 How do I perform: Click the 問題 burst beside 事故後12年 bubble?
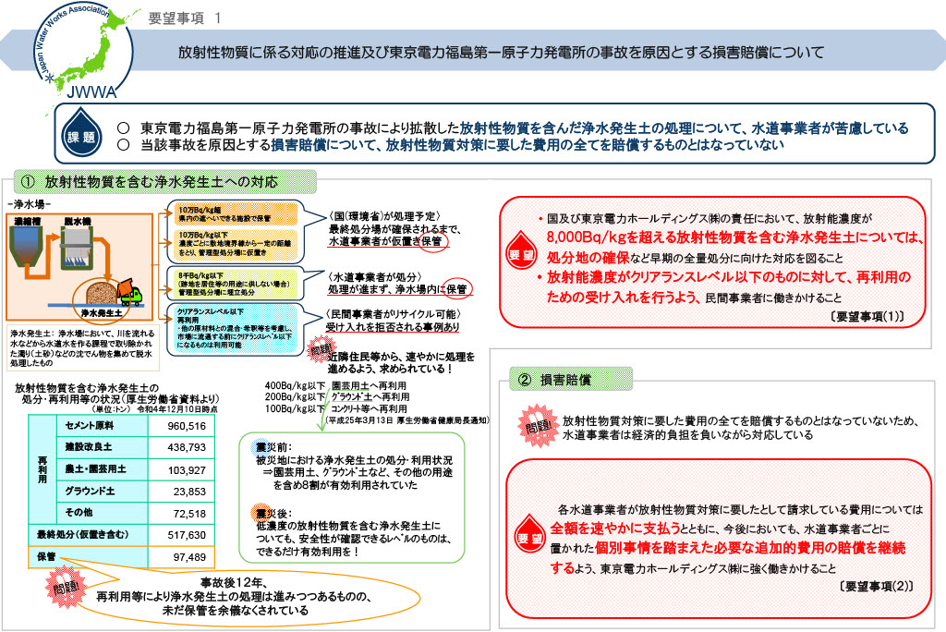point(66,586)
